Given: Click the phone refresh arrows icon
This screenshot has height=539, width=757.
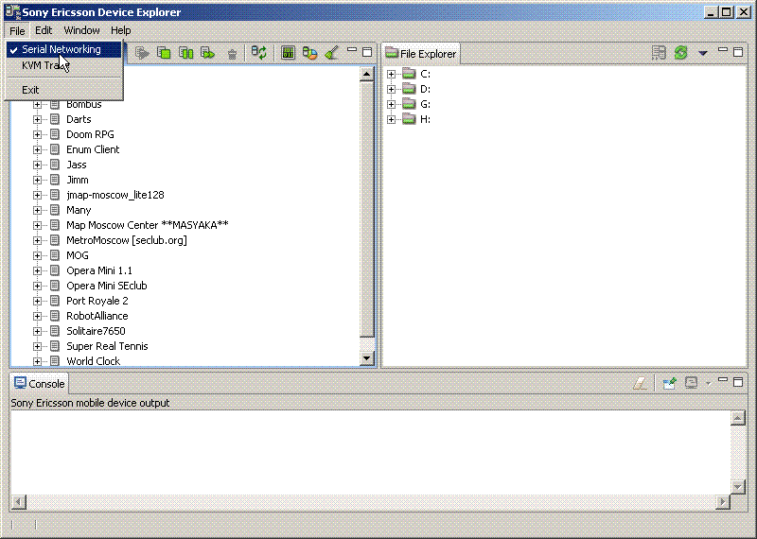Looking at the screenshot, I should (258, 53).
